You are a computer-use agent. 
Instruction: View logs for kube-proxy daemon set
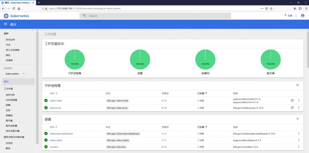pos(292,108)
